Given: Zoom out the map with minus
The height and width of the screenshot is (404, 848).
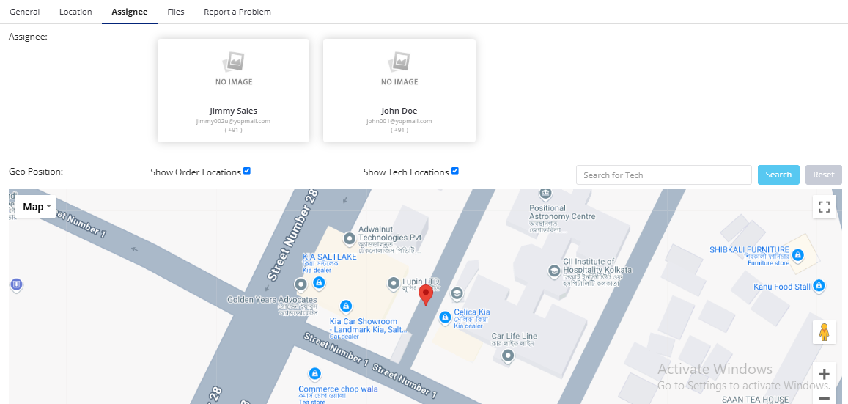Looking at the screenshot, I should 825,397.
